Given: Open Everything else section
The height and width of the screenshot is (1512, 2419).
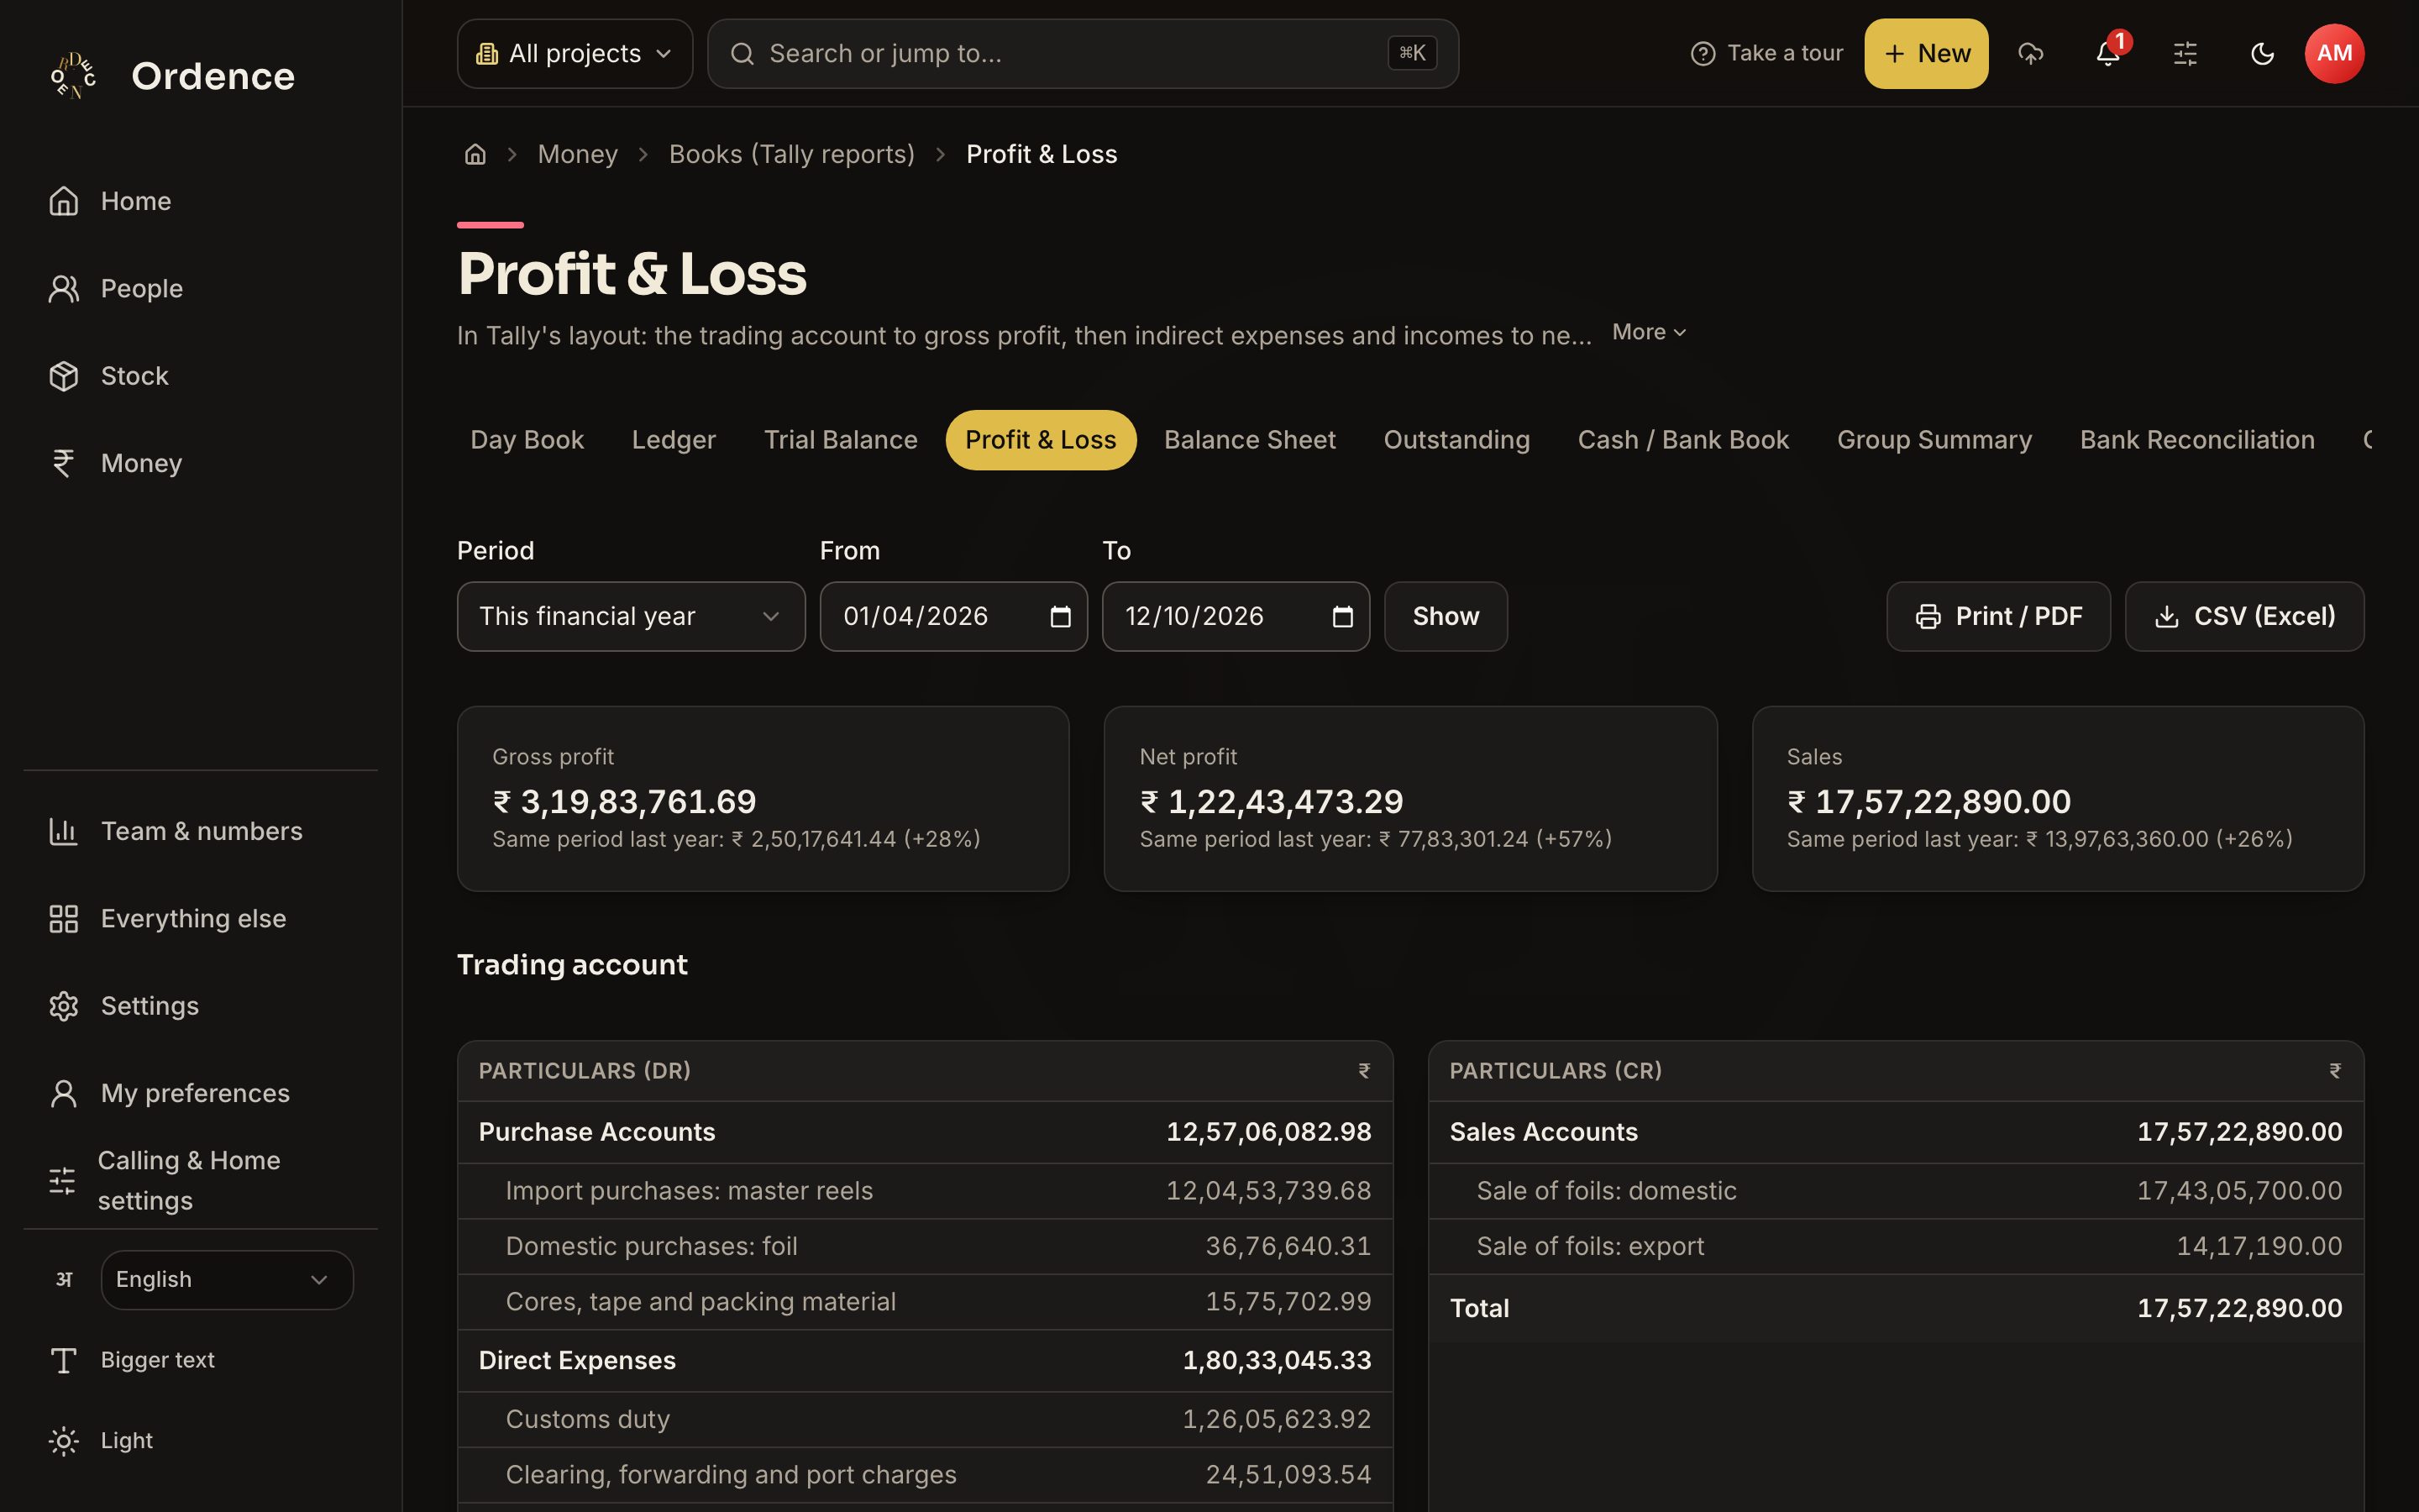Looking at the screenshot, I should (x=200, y=918).
